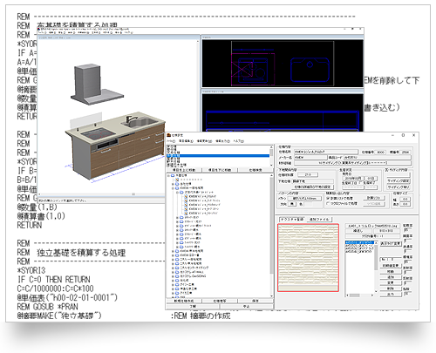Screen dimensions: 436x353
Task: Click the 仕様複写 button
Action: [x=220, y=301]
